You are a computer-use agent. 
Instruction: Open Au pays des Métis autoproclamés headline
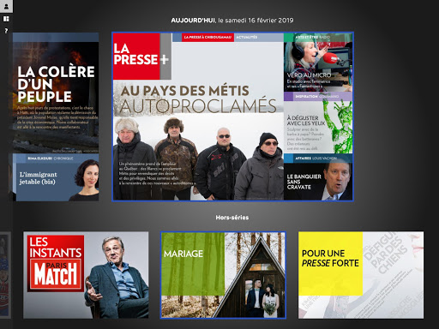click(198, 99)
